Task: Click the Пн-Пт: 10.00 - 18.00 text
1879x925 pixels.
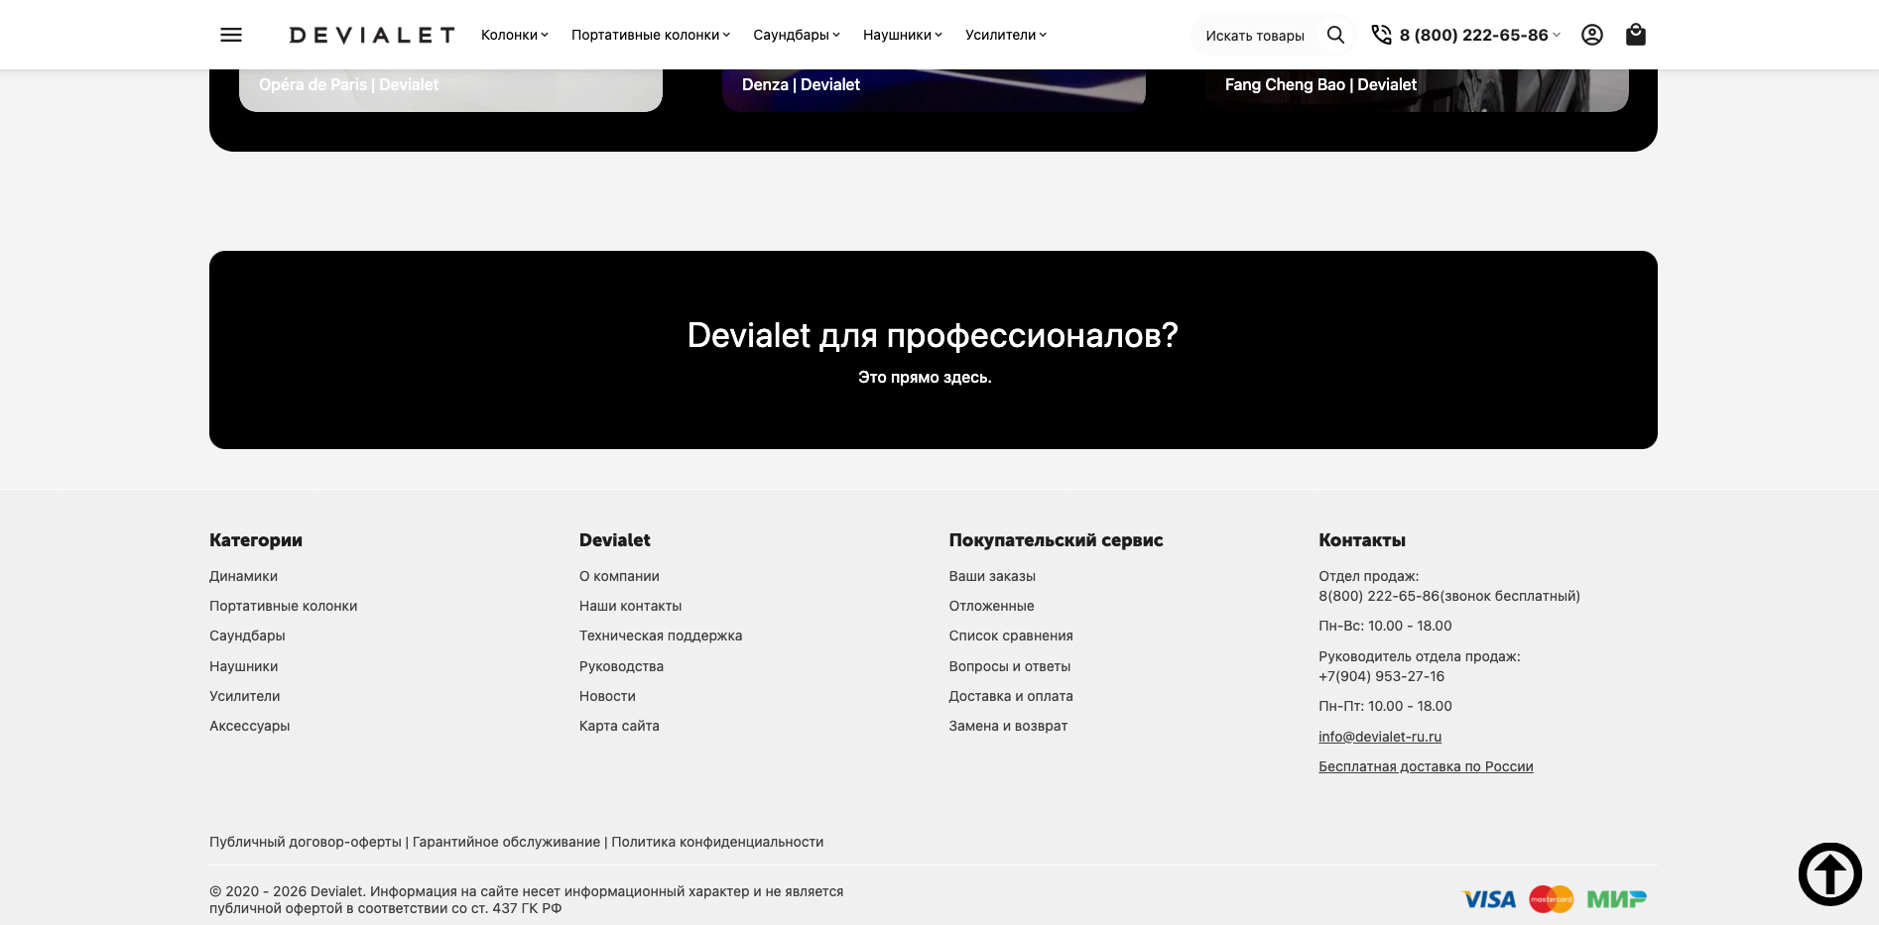Action: point(1385,706)
